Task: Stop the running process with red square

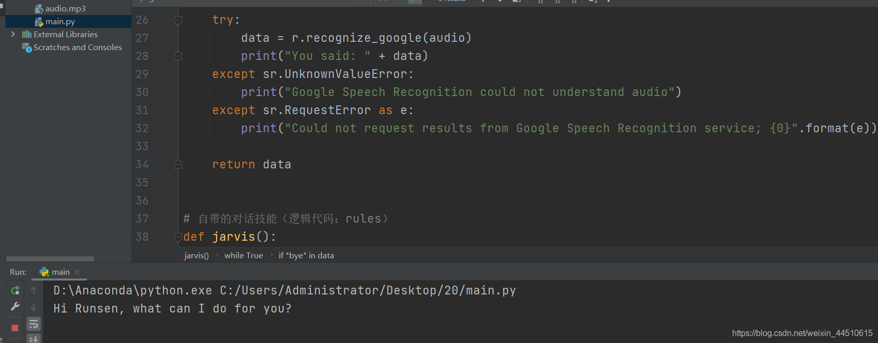Action: pyautogui.click(x=15, y=328)
